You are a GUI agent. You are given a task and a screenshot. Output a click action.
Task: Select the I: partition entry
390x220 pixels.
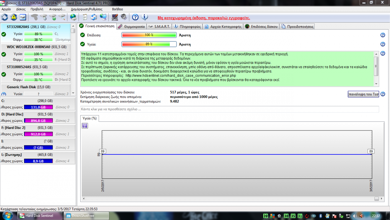38,144
